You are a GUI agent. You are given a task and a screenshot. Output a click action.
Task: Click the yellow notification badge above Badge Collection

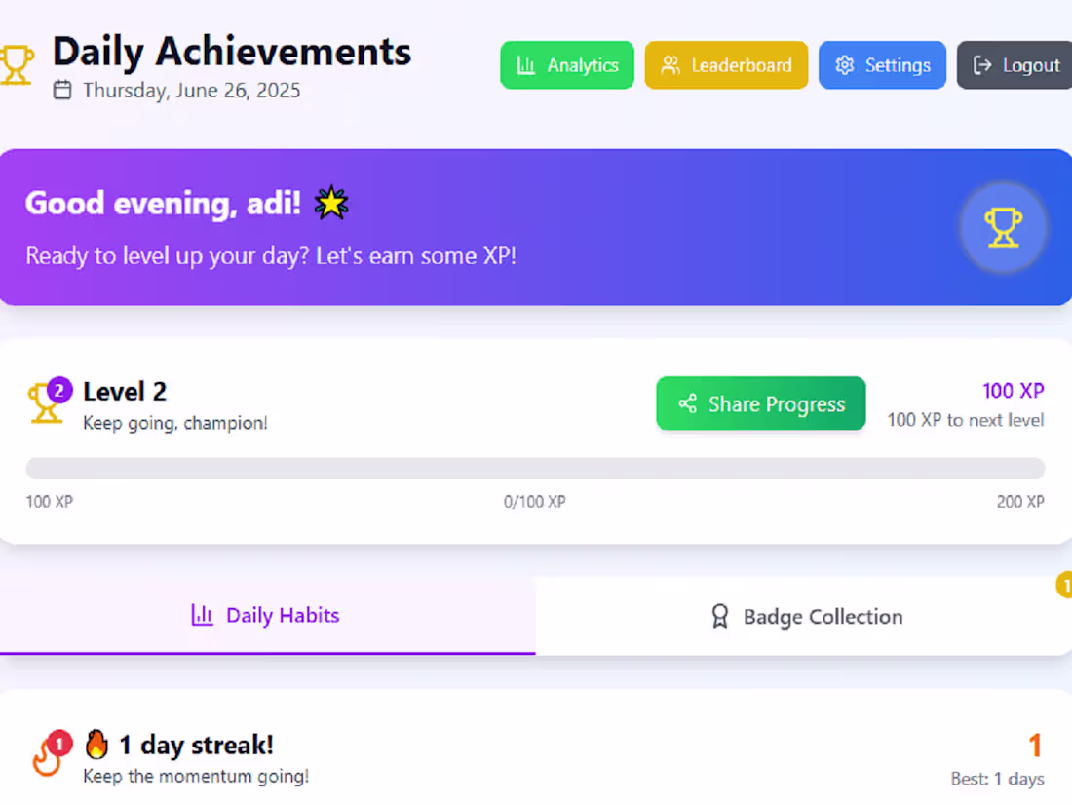coord(1066,586)
